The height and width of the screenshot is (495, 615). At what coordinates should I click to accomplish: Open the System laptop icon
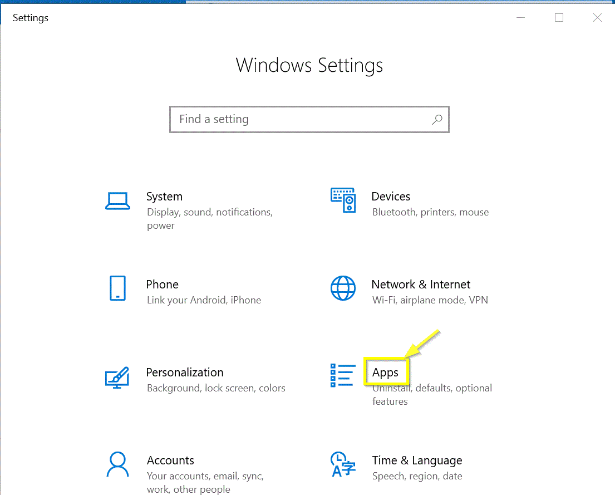(x=117, y=201)
